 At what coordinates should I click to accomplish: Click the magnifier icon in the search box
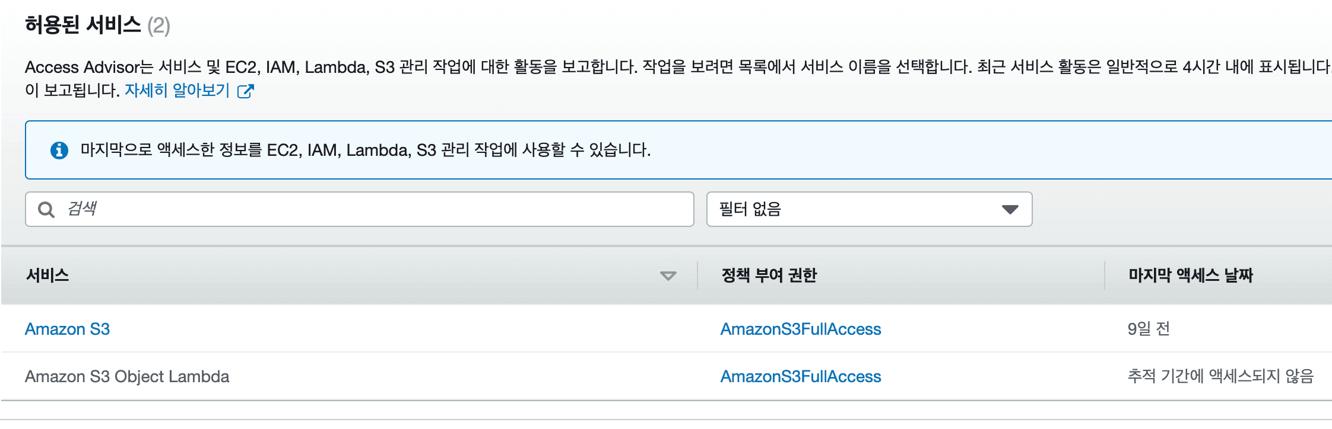pos(46,209)
